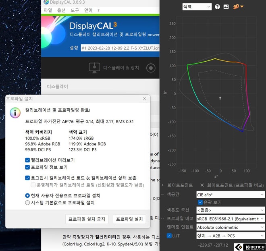Open the settings profile dropdown in DisplayCAL
The height and width of the screenshot is (251, 266).
(120, 48)
